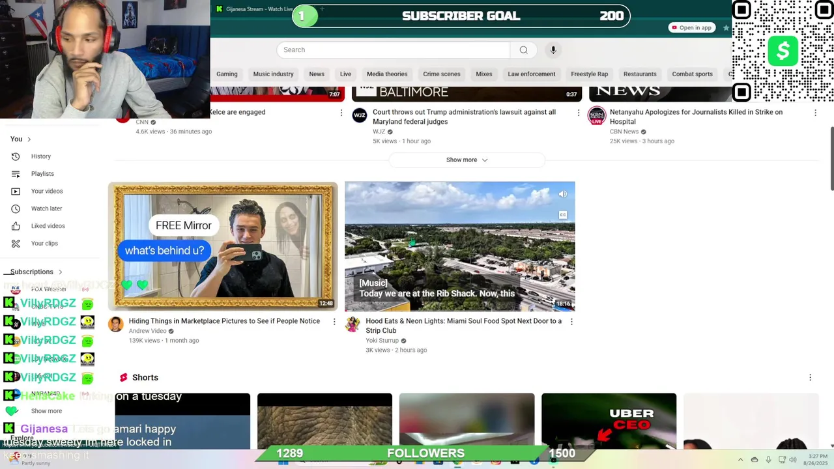
Task: Click the Shorts logo icon
Action: [x=124, y=378]
